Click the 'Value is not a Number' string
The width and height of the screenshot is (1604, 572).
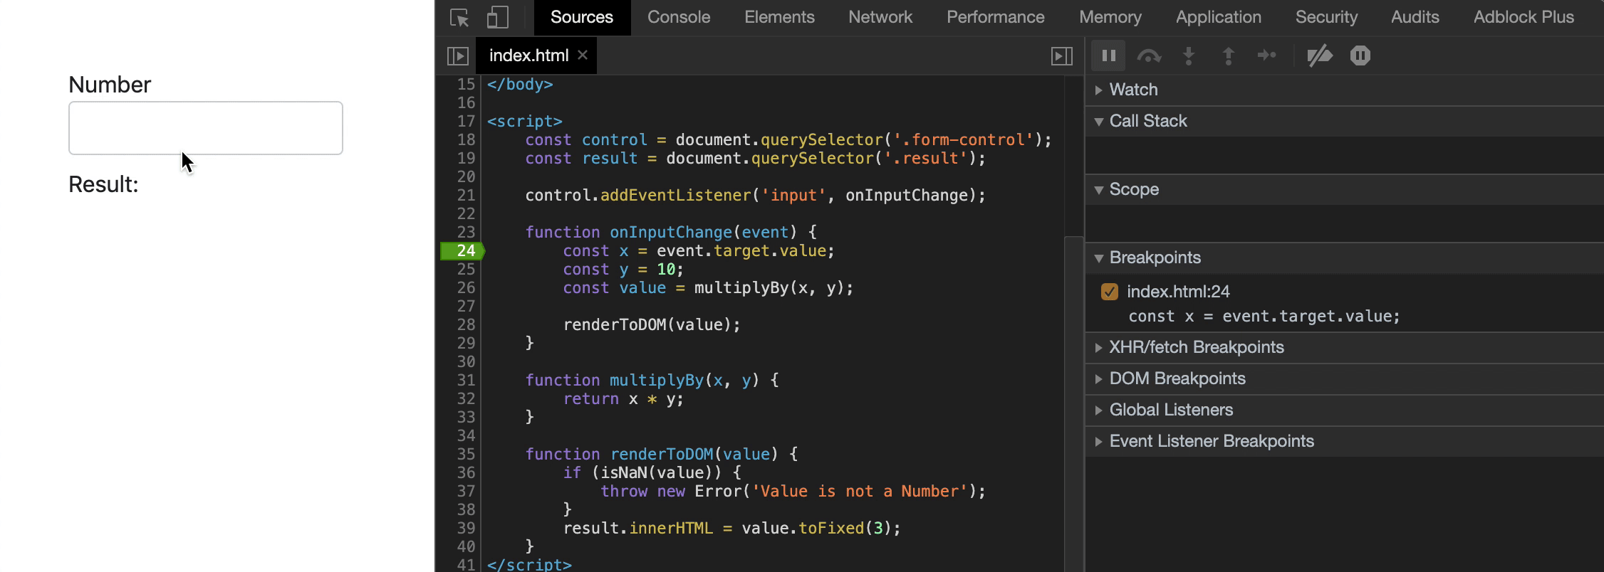point(859,491)
